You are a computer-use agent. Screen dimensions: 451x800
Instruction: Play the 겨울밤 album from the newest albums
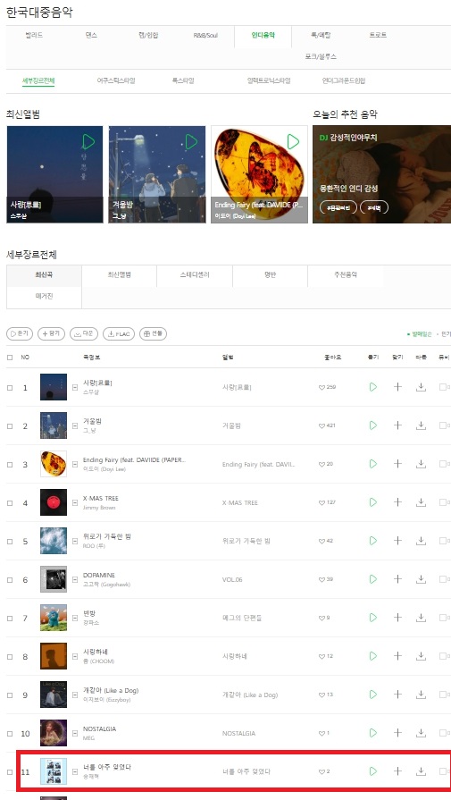coord(191,141)
